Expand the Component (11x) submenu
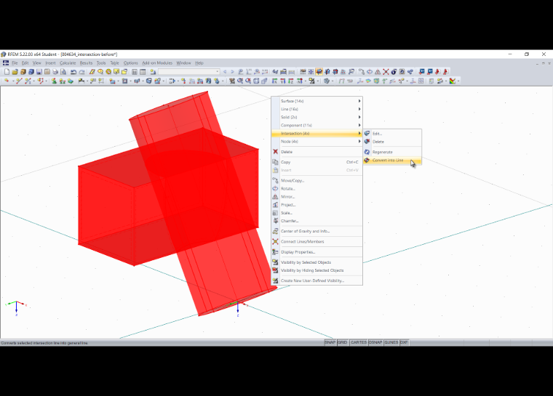Image resolution: width=553 pixels, height=396 pixels. [317, 126]
